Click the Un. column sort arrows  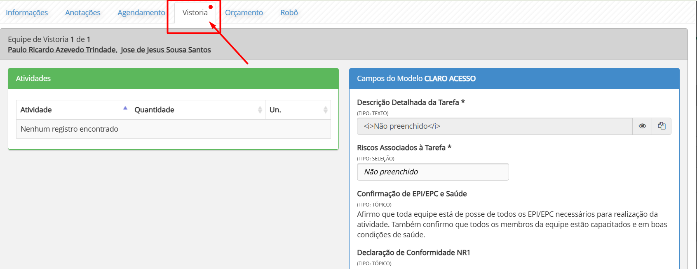tap(325, 110)
